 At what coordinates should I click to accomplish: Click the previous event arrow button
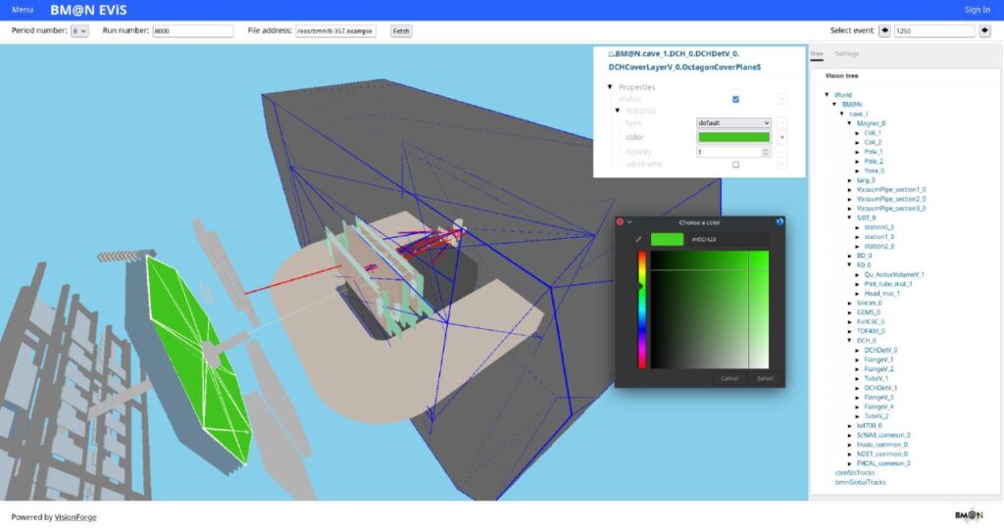coord(884,31)
